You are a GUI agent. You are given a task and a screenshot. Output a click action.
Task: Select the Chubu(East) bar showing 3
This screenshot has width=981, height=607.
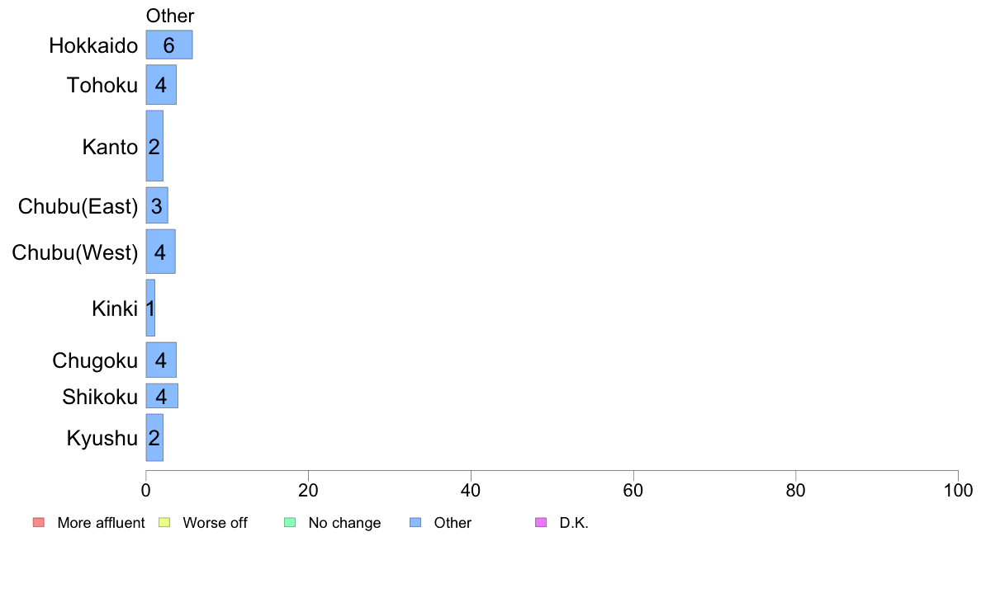156,205
